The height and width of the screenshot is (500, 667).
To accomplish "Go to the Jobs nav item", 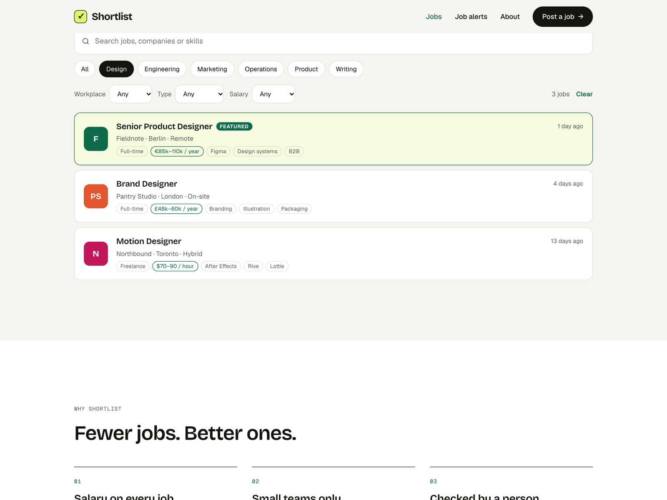I will [434, 17].
